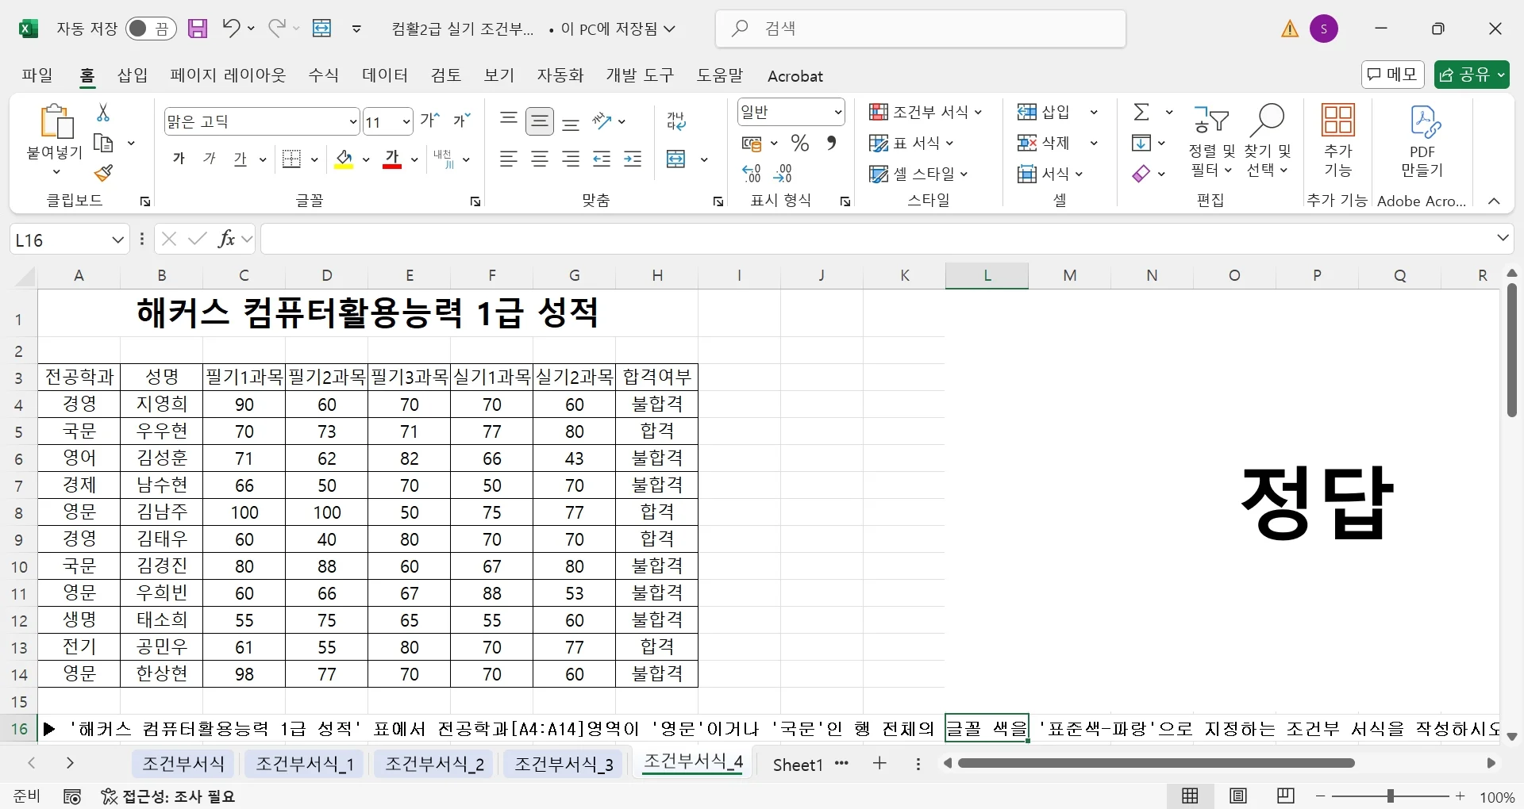Click the Copy icon in clipboard group

coord(103,144)
